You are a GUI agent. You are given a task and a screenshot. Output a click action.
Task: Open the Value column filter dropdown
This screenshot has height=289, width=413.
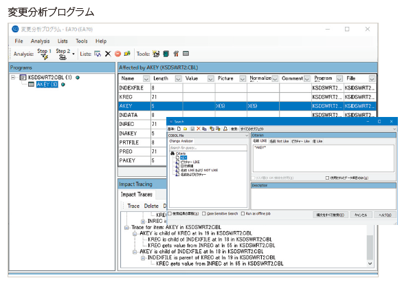[210, 78]
